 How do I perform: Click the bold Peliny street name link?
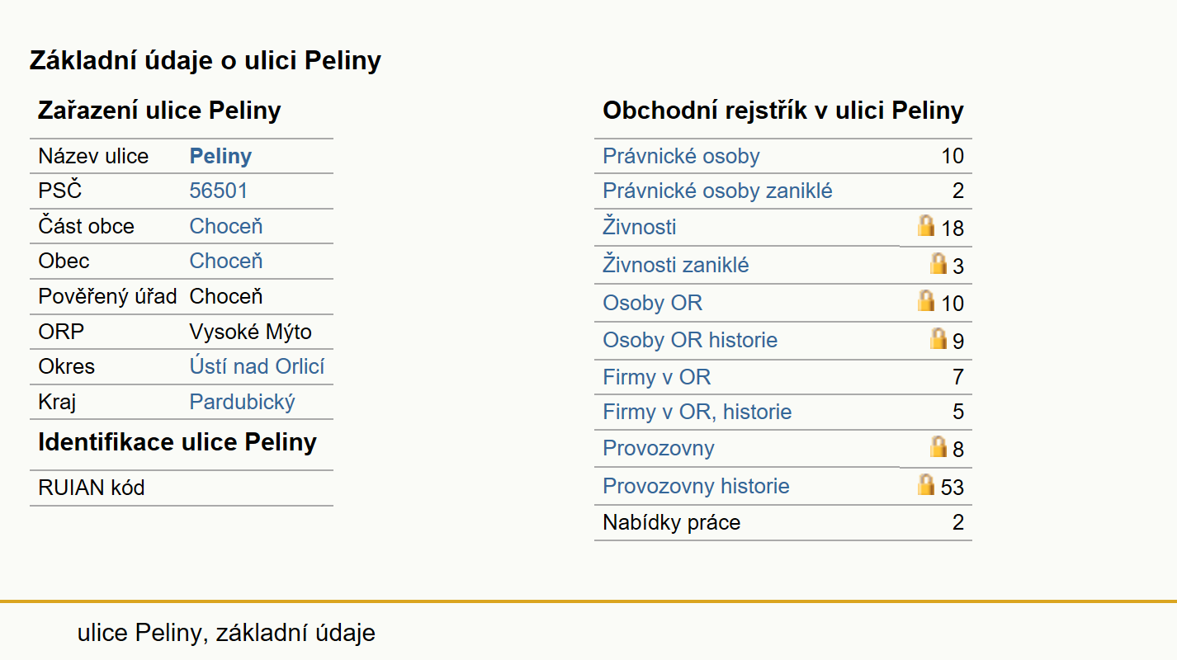coord(220,156)
